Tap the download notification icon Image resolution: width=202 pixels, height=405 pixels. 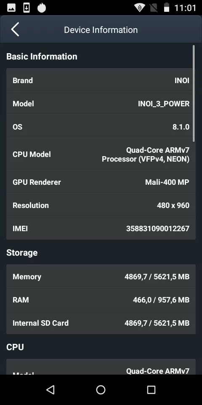(x=26, y=8)
